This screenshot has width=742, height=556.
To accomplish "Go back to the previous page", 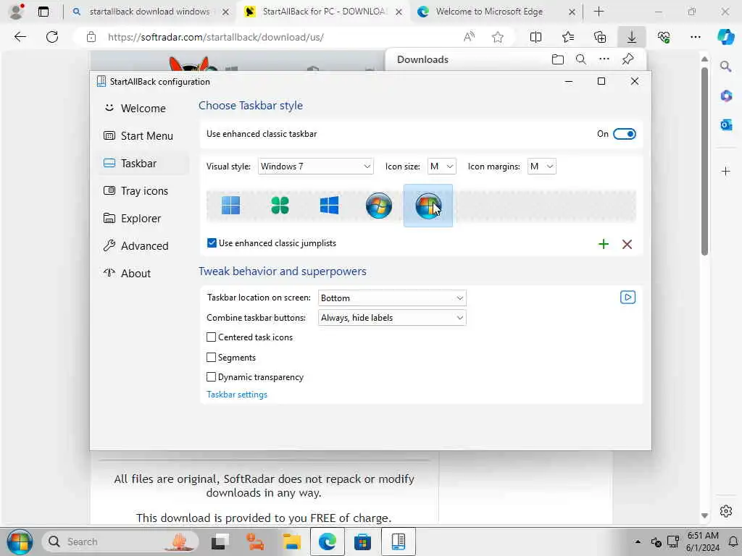I will pos(20,37).
